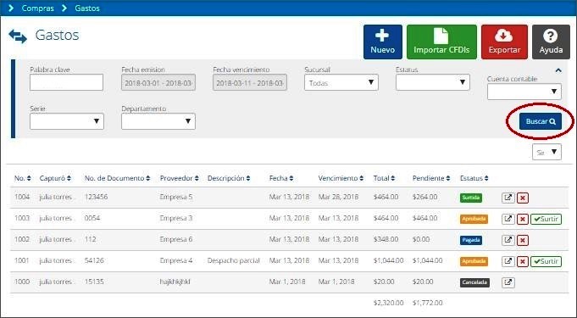Cancel expense 1001 with red X
Screen dimensions: 577x318
(523, 262)
